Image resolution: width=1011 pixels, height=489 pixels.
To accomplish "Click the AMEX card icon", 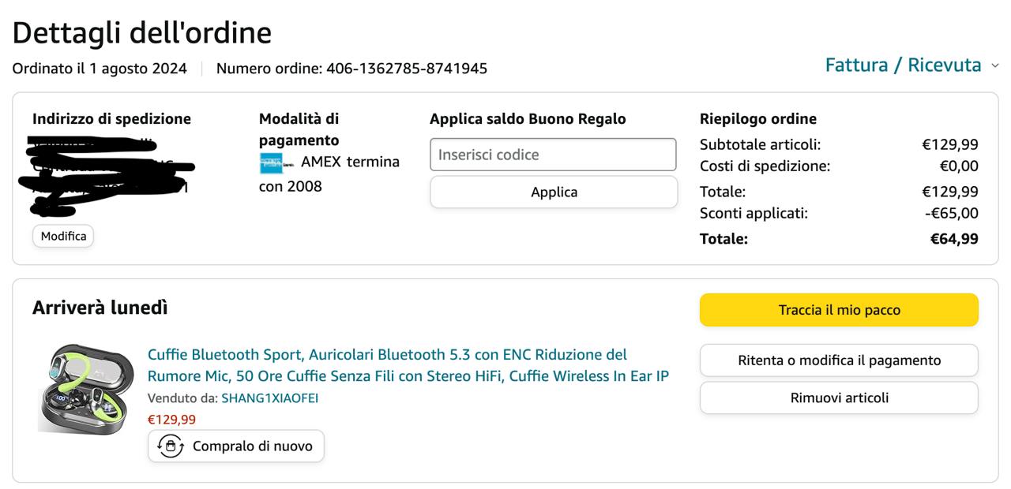I will 272,163.
